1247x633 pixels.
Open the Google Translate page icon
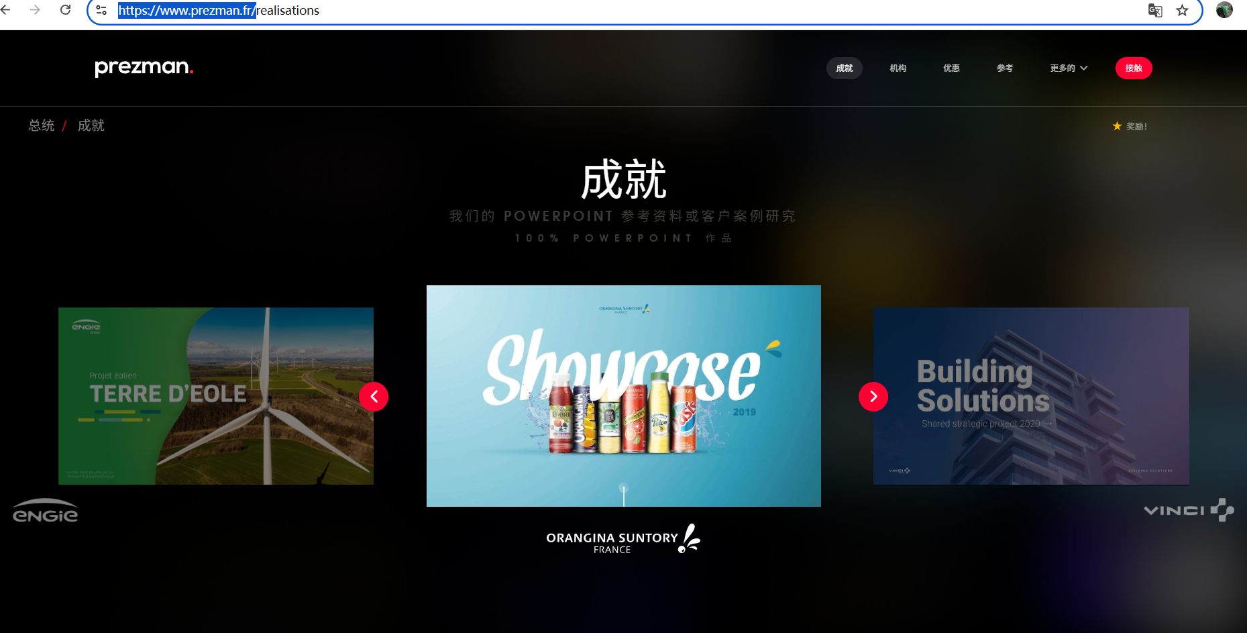1155,10
